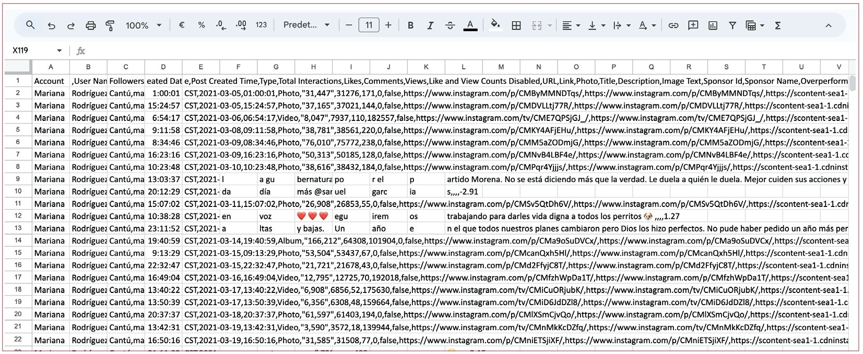Image resolution: width=863 pixels, height=354 pixels.
Task: Click the search menus magnifier icon
Action: click(x=30, y=25)
